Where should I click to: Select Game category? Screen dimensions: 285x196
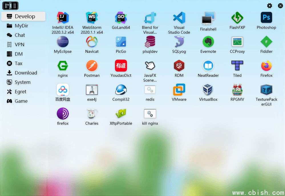pyautogui.click(x=23, y=101)
